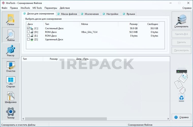The height and width of the screenshot is (127, 193).
Task: Open the Твикер (Tweaker) tool
Action: point(10,113)
